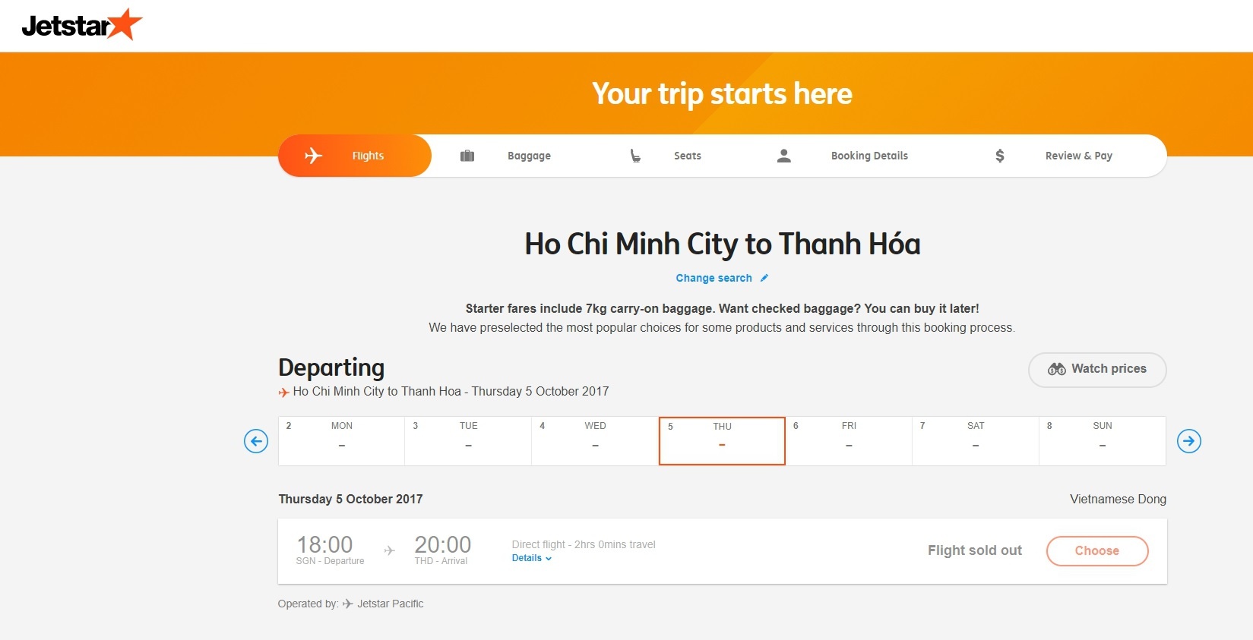Show next week using right arrow
The image size is (1253, 640).
tap(1188, 441)
